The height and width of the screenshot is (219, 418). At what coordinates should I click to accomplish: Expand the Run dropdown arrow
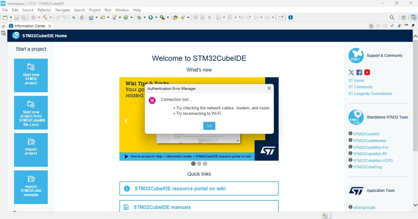click(x=156, y=17)
